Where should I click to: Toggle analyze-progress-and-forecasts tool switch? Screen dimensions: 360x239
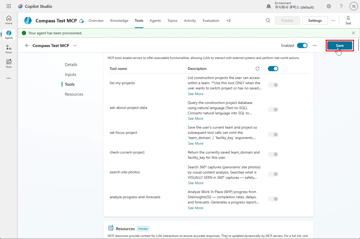[x=273, y=199]
